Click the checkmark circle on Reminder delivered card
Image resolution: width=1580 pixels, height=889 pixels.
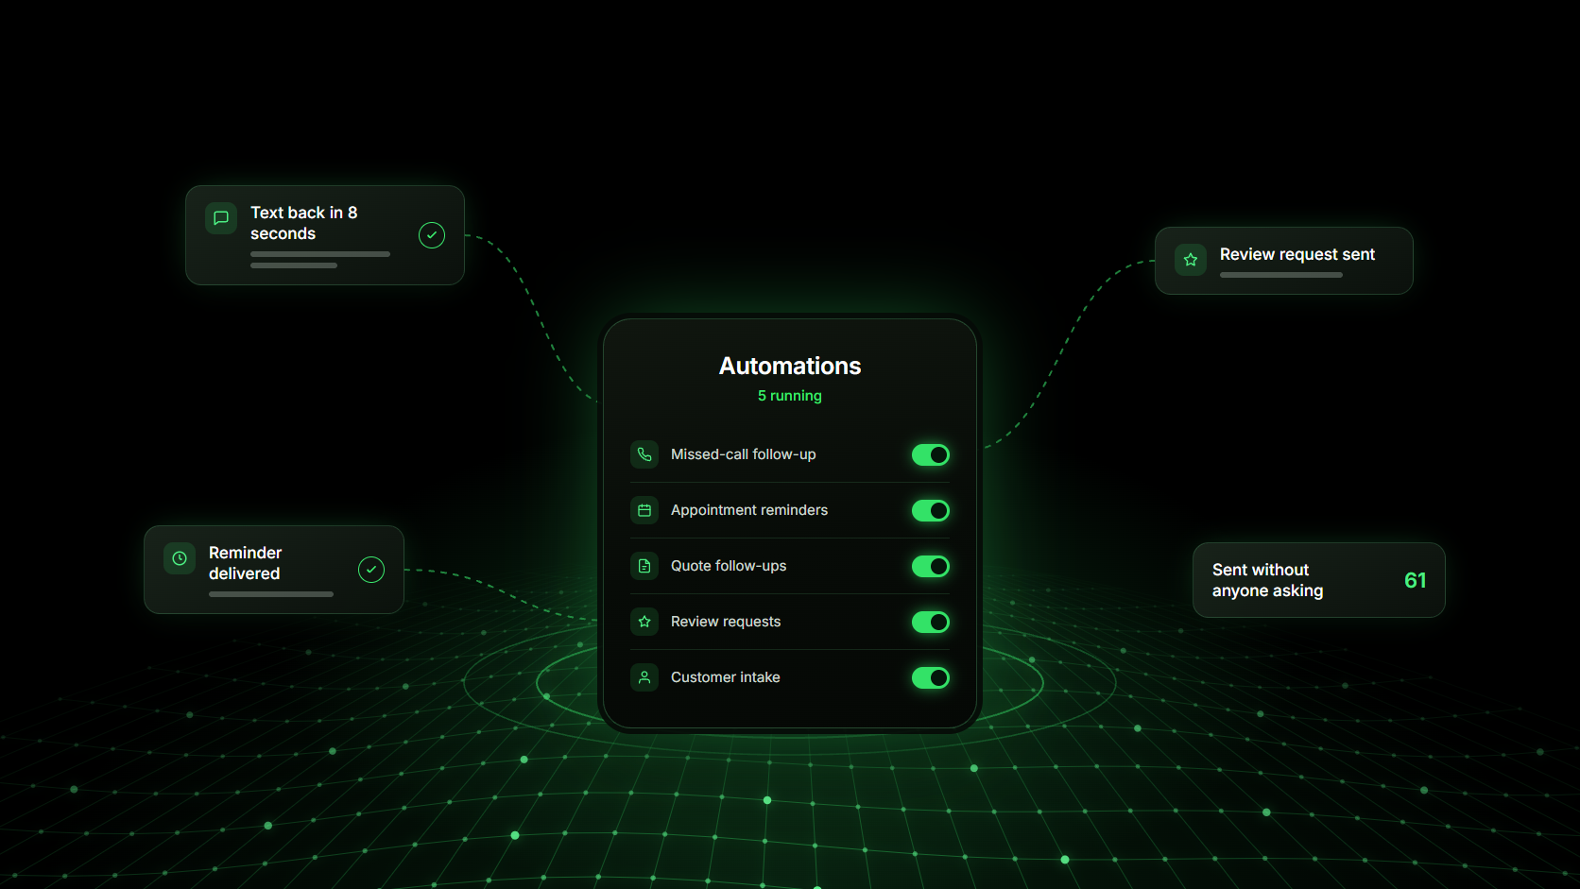coord(371,570)
